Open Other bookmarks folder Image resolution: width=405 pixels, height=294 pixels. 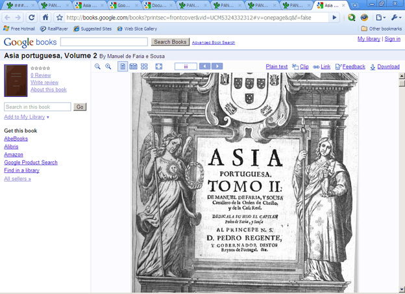[382, 29]
